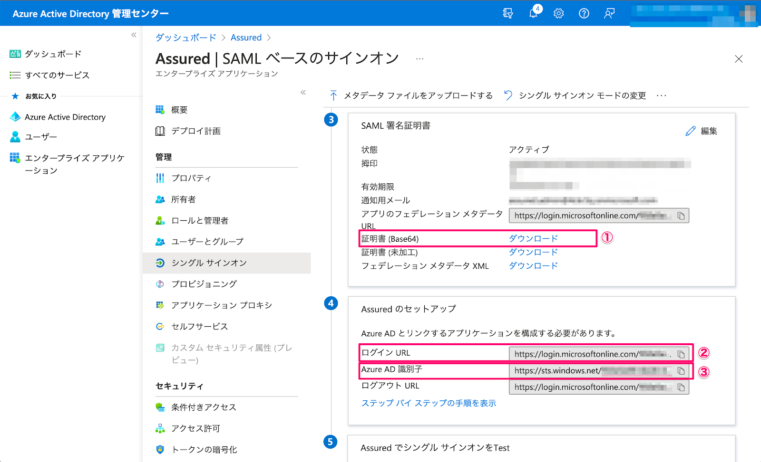Copy the app federation metadata URL
Screen dimensions: 761x462
681,216
